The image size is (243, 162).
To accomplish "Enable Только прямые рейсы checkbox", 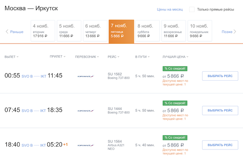I will (192, 9).
